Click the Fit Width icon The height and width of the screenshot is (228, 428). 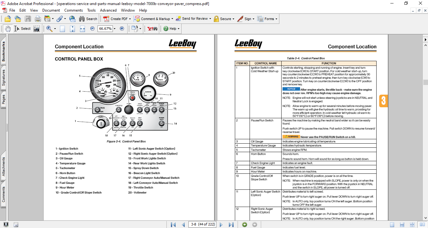click(x=82, y=29)
